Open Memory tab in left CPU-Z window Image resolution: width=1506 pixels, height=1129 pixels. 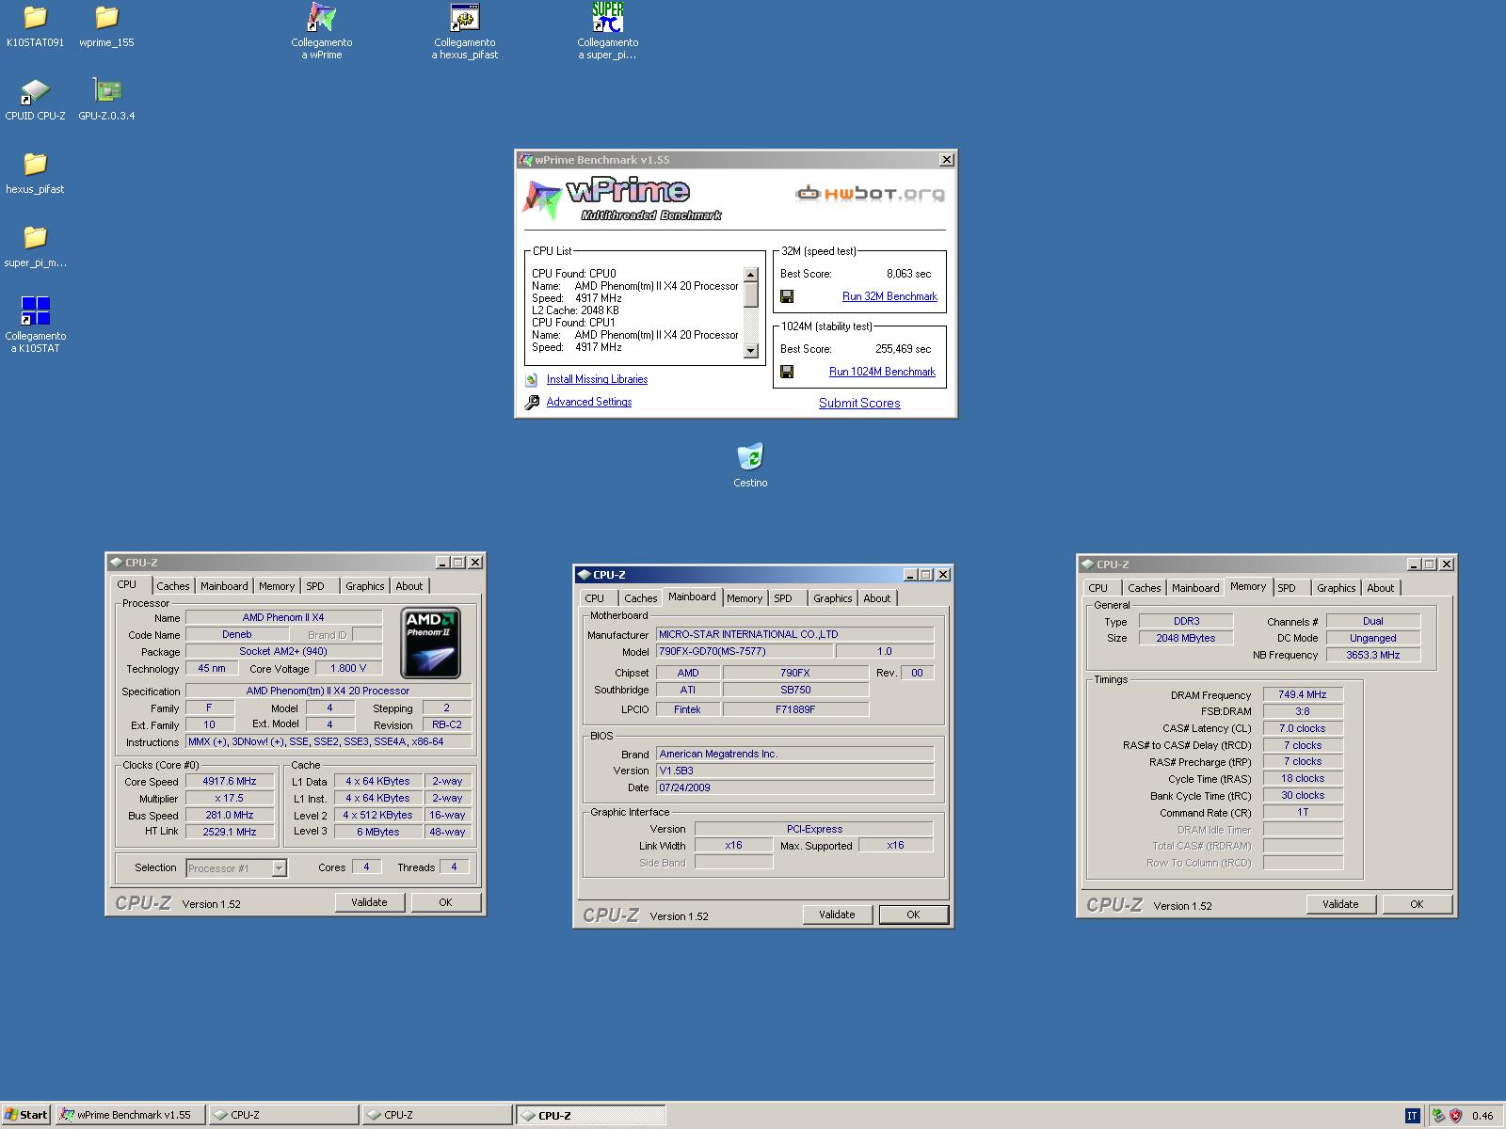(x=277, y=586)
